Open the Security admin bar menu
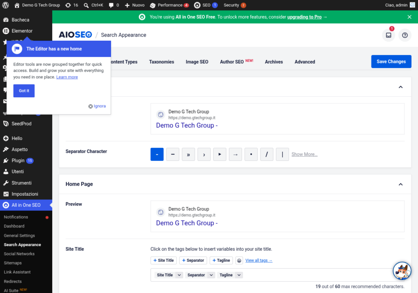Viewport: 418px width, 293px height. click(235, 5)
